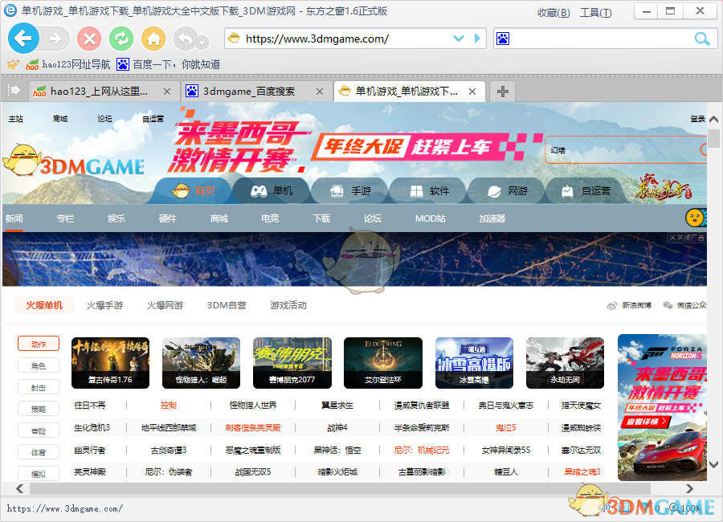Image resolution: width=723 pixels, height=522 pixels.
Task: Select the 射击 genre filter
Action: (39, 387)
